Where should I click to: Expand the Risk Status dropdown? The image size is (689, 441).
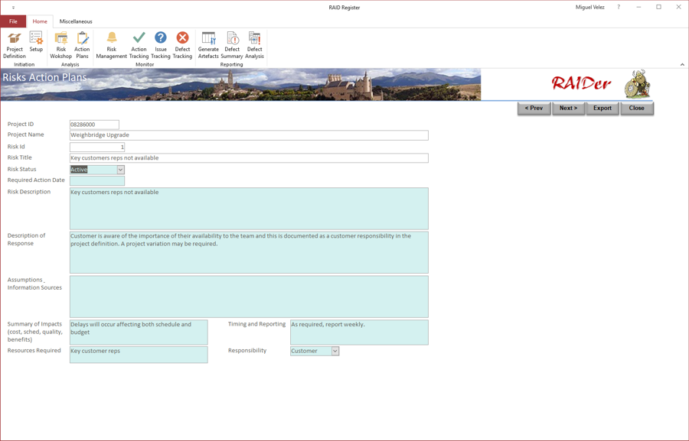point(120,170)
